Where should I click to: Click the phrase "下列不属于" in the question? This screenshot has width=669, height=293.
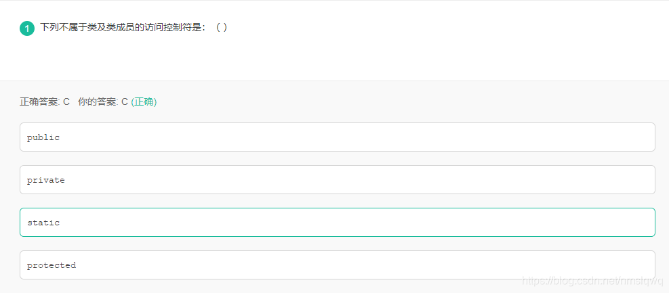click(64, 28)
